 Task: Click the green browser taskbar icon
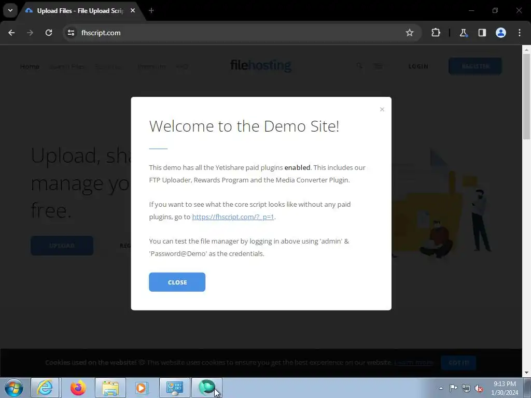(207, 388)
